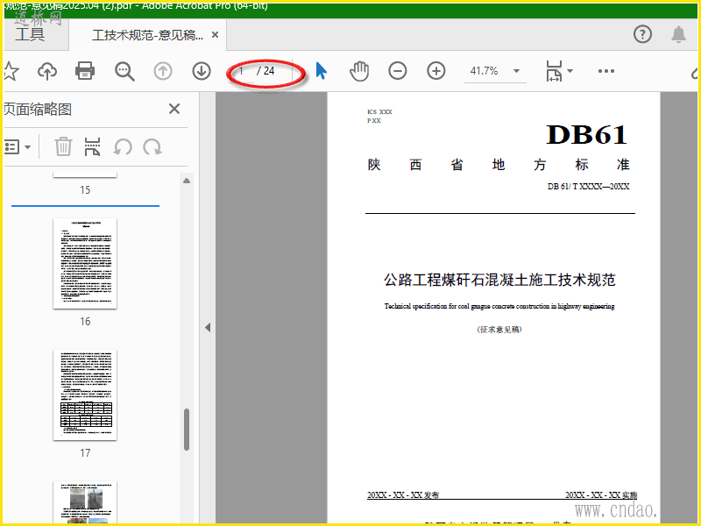This screenshot has height=526, width=701.
Task: Delete pages with the trash icon
Action: point(63,146)
